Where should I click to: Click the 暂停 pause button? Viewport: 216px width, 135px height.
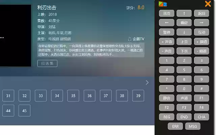[x=166, y=32]
